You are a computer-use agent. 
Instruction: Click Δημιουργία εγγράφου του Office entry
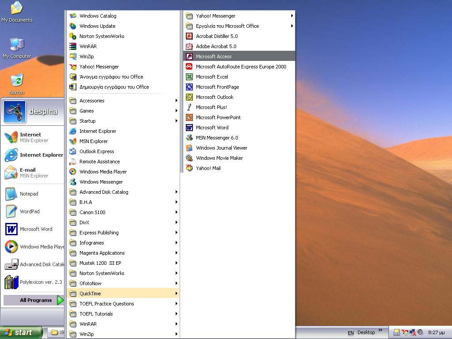pos(123,87)
